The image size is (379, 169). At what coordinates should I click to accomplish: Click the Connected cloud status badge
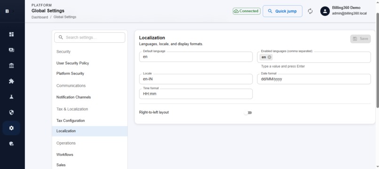click(246, 11)
